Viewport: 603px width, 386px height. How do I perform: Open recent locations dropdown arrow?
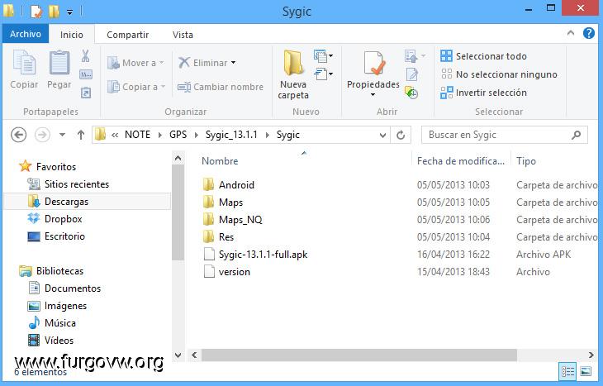pyautogui.click(x=62, y=135)
